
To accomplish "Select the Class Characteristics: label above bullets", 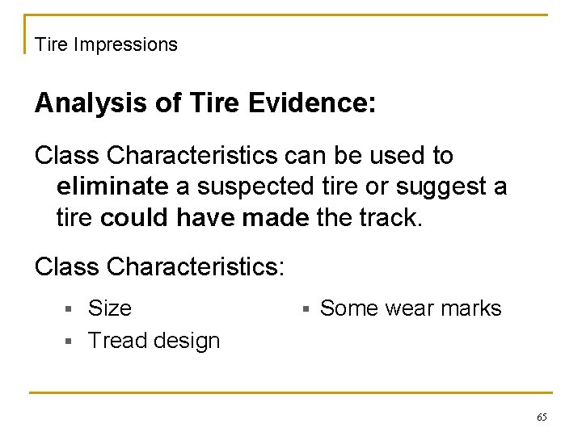I will click(x=159, y=266).
